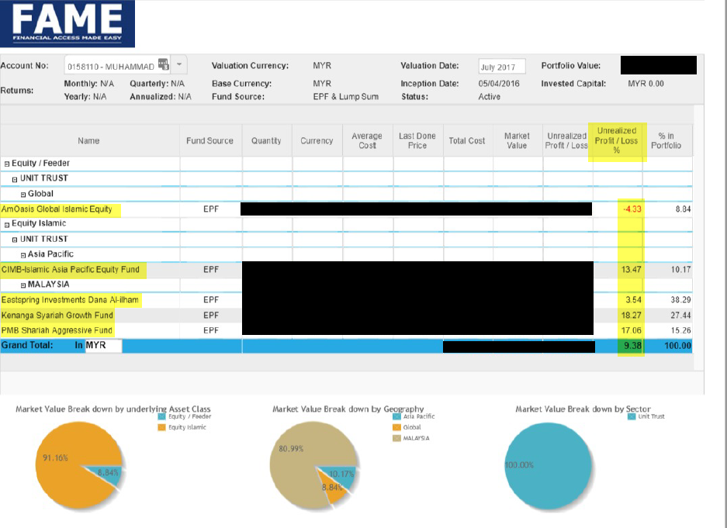Image resolution: width=727 pixels, height=528 pixels.
Task: Collapse the Asia Pacific tree node
Action: (x=23, y=254)
